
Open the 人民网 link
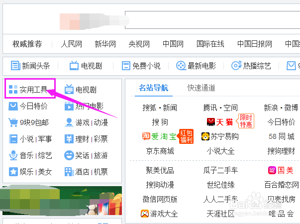point(71,44)
